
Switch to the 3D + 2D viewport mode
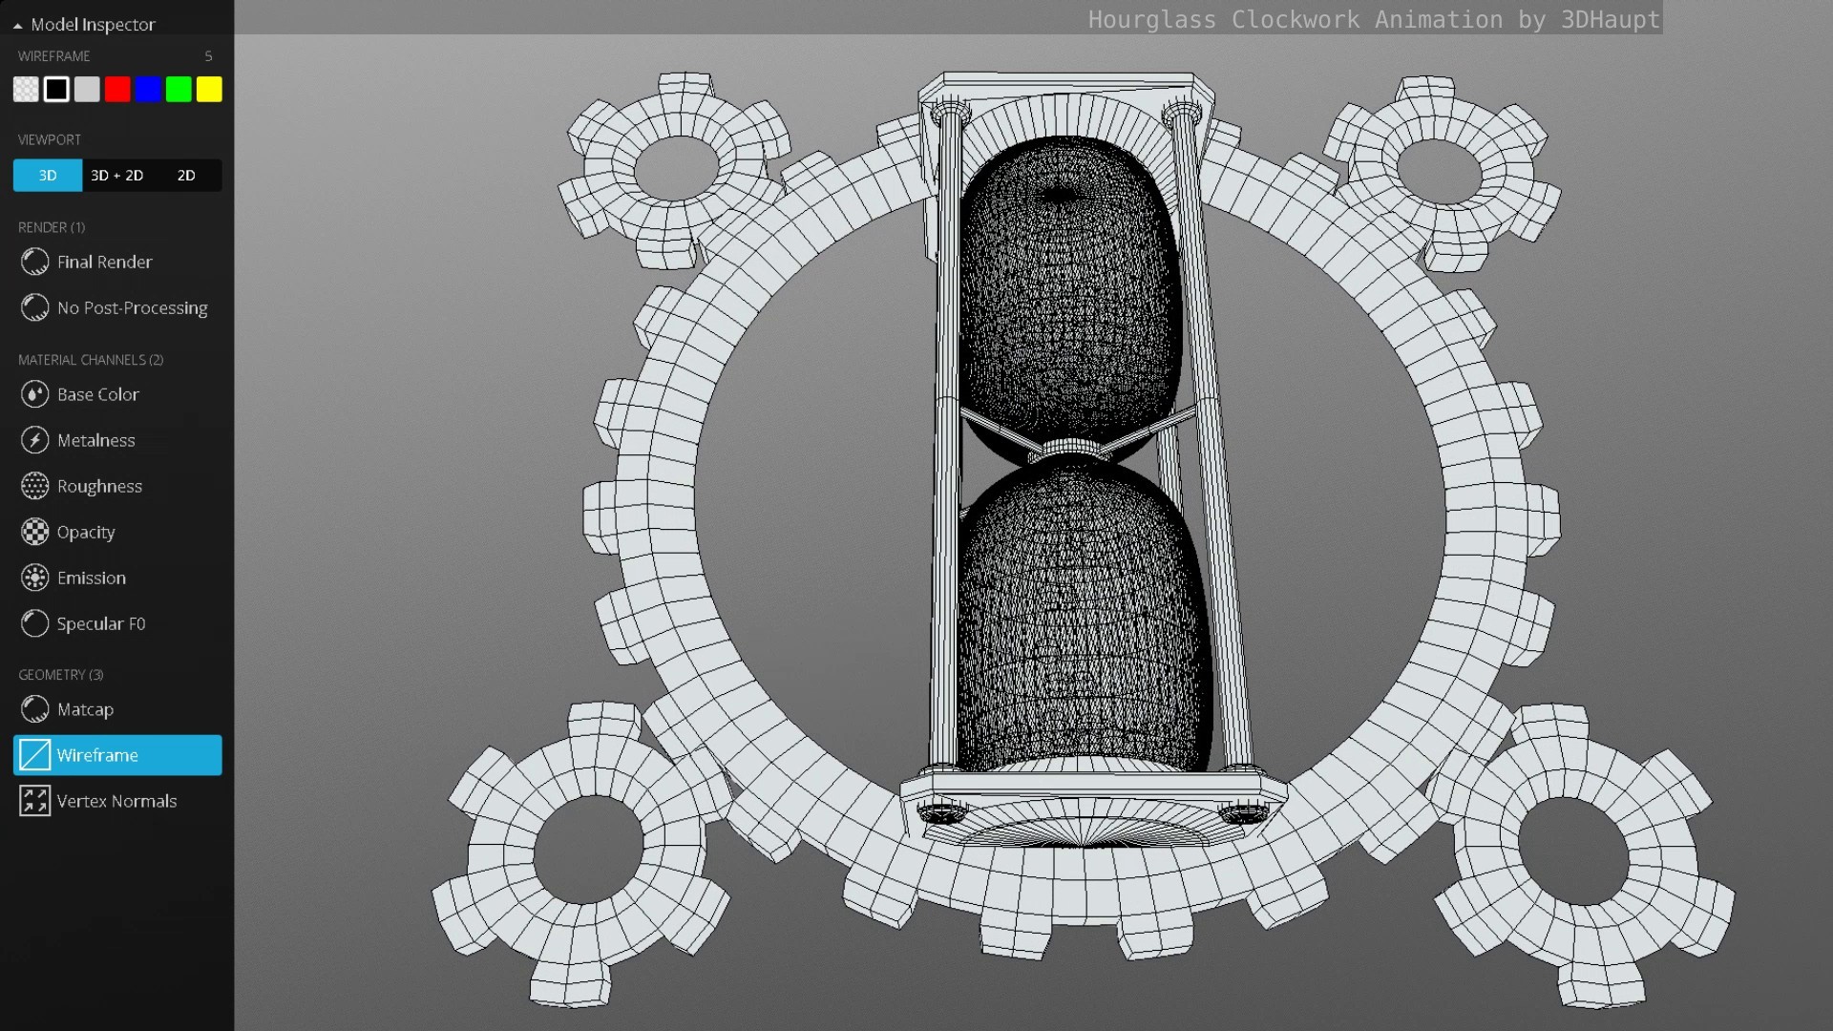click(x=117, y=176)
